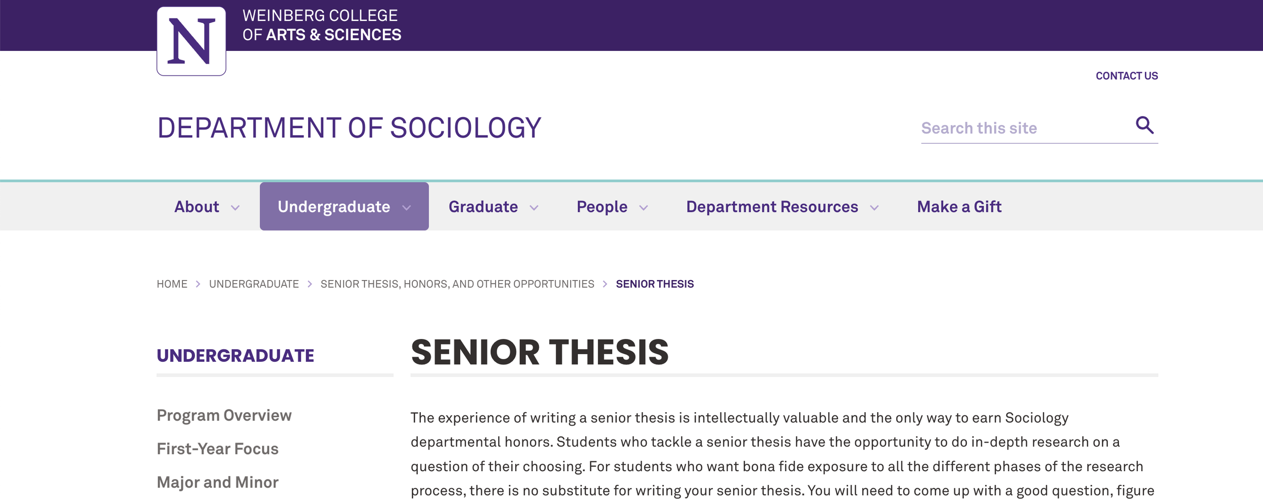Expand the Undergraduate menu chevron
The width and height of the screenshot is (1263, 502).
click(407, 208)
